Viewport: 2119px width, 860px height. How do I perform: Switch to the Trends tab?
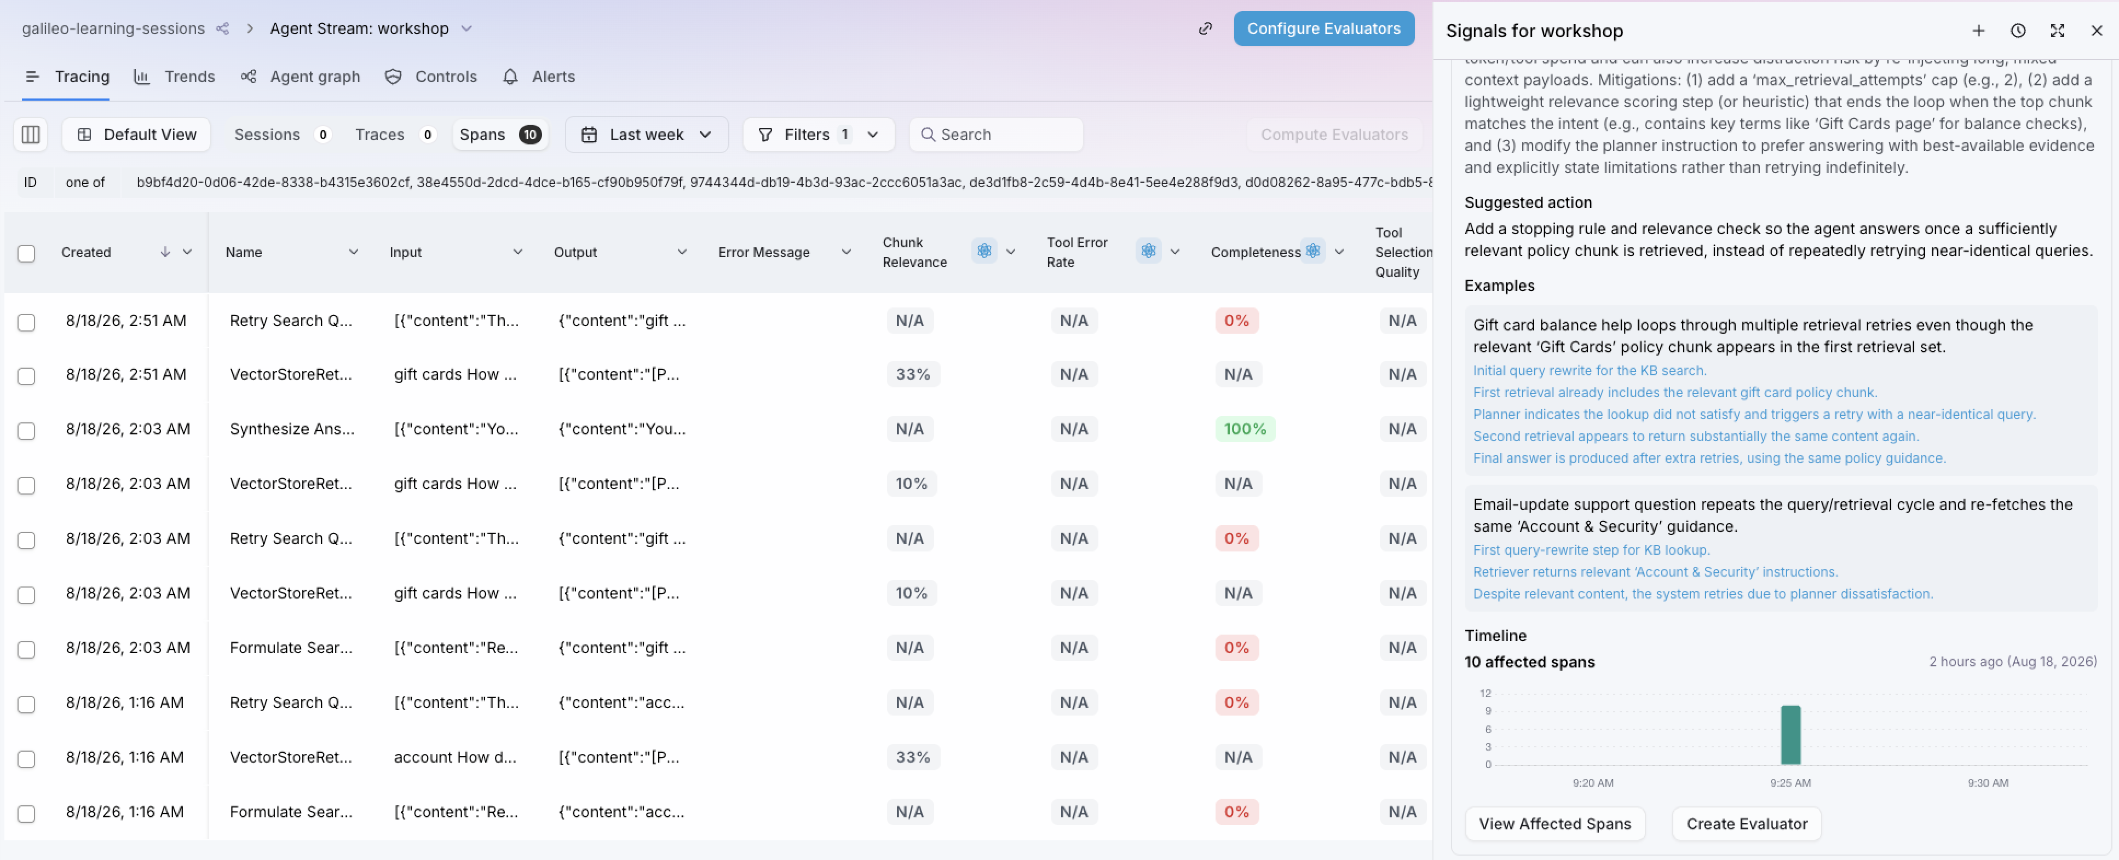click(x=174, y=77)
